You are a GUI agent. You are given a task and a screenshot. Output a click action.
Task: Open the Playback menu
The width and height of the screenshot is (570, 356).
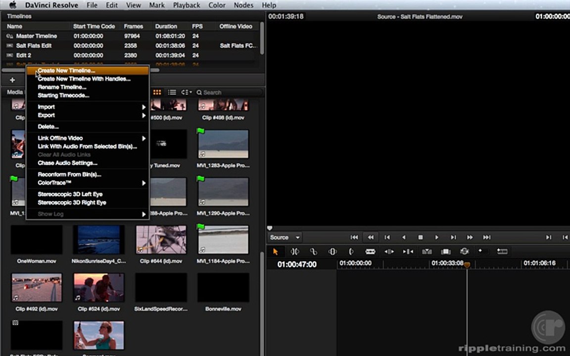click(186, 5)
